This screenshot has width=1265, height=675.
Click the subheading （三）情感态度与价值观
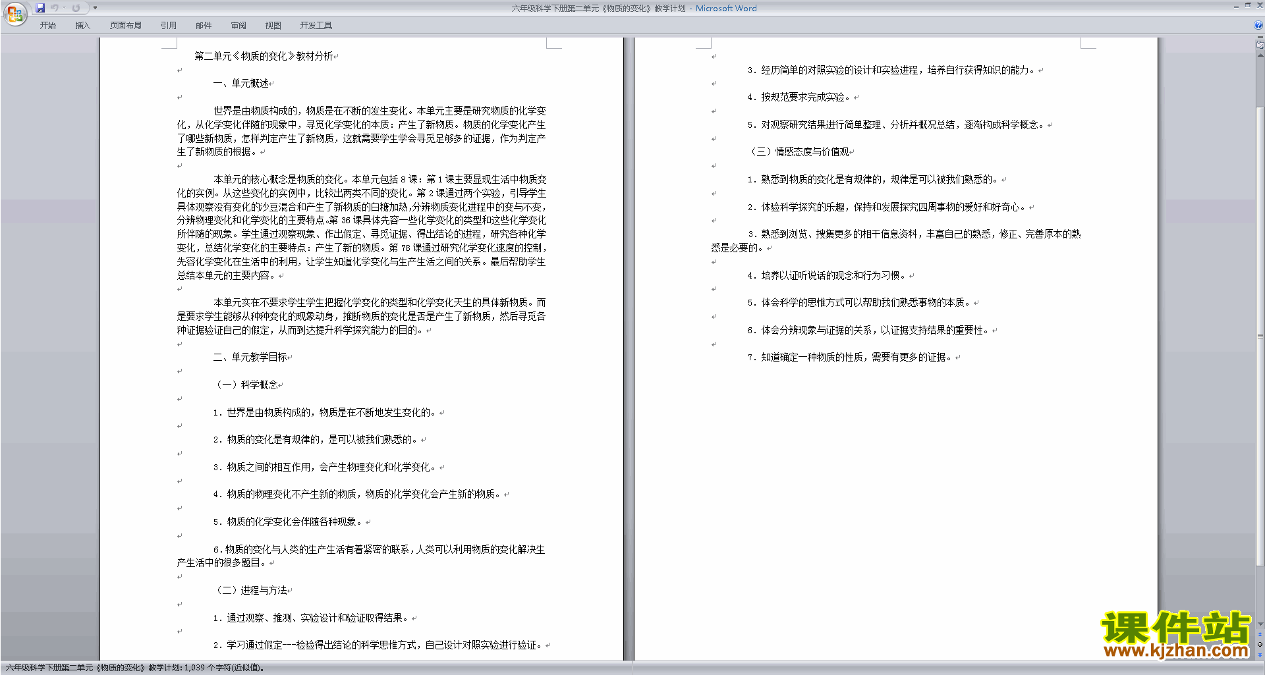[798, 151]
